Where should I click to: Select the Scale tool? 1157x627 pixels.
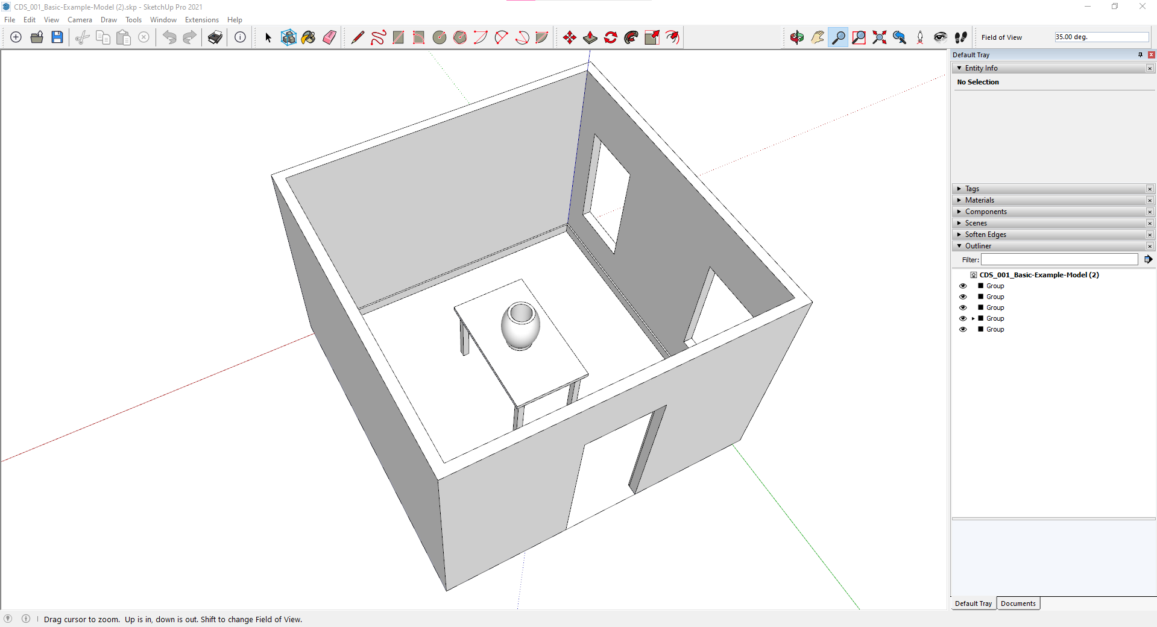click(652, 37)
